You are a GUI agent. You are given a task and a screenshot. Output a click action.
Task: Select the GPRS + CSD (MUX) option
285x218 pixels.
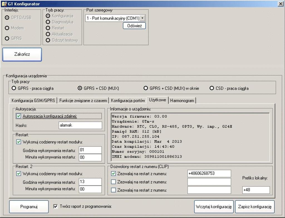click(80, 88)
